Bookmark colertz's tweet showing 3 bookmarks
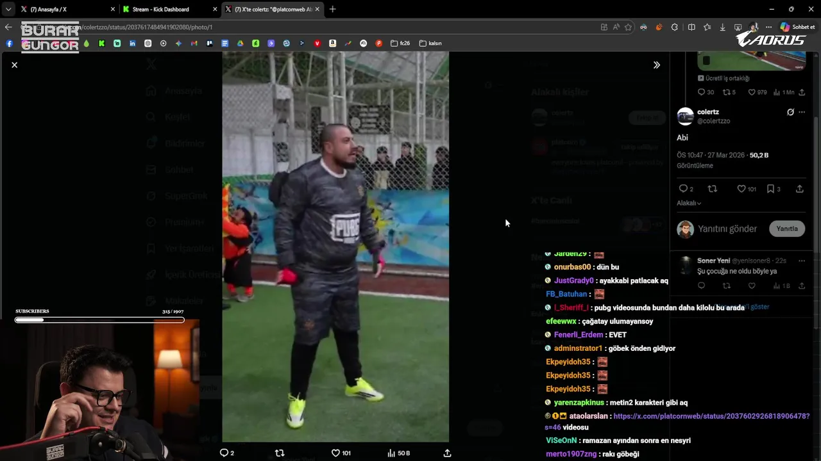The height and width of the screenshot is (461, 821). [770, 189]
